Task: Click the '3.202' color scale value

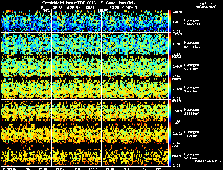Action: click(x=176, y=146)
